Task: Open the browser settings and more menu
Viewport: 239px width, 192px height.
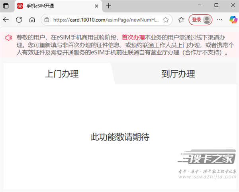Action: click(x=219, y=20)
